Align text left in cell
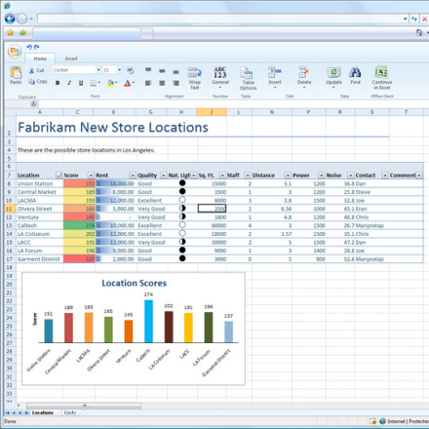Image resolution: width=429 pixels, height=429 pixels. pyautogui.click(x=148, y=83)
